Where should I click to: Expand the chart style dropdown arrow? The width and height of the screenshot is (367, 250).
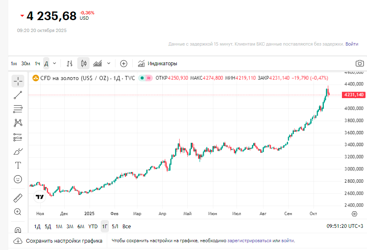click(x=108, y=63)
